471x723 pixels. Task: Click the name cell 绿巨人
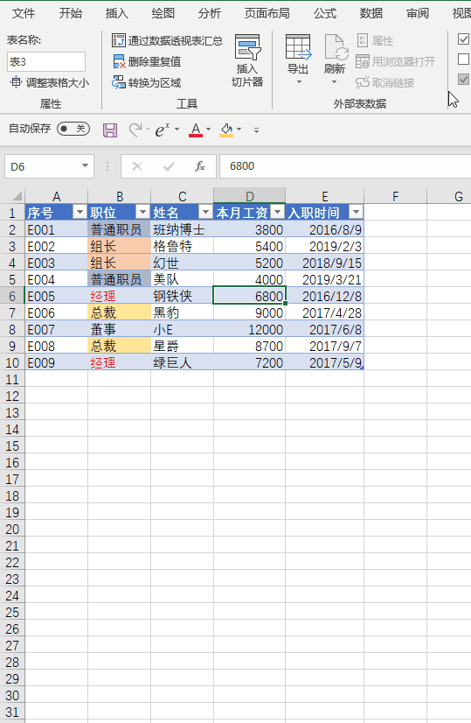(182, 362)
